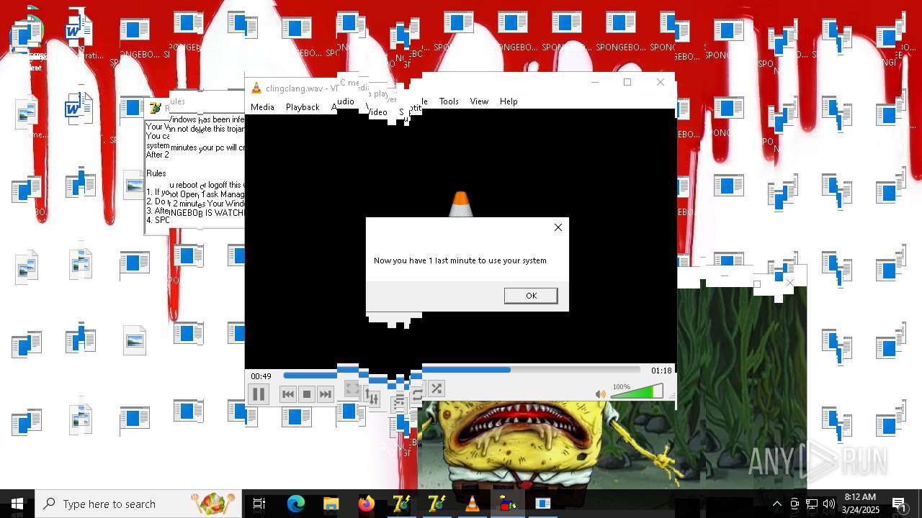Skip to next track in VLC
922x518 pixels.
coord(326,394)
